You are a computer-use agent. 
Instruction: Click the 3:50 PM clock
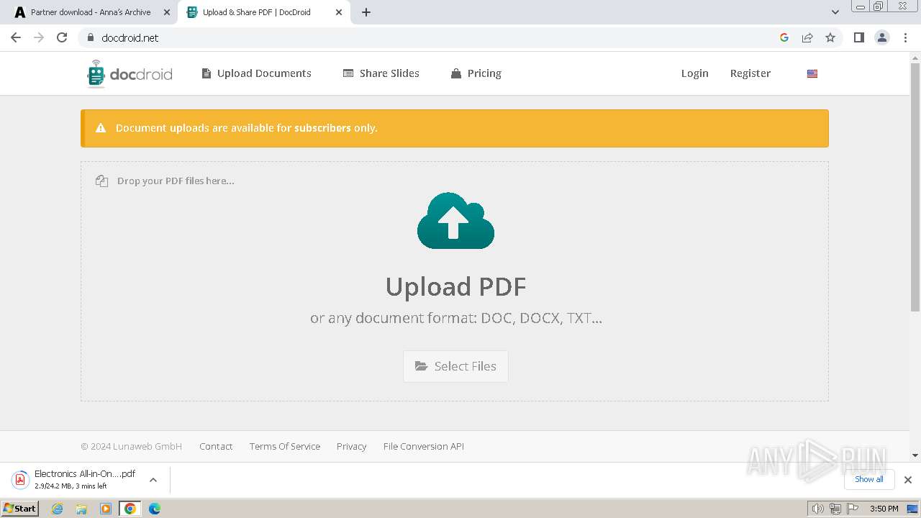[884, 509]
